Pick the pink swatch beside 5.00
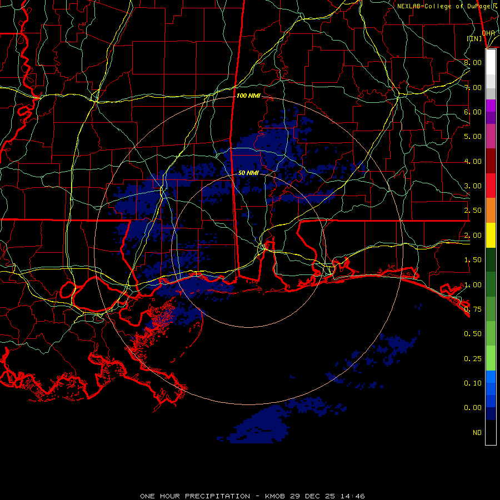The image size is (500, 500). click(491, 136)
